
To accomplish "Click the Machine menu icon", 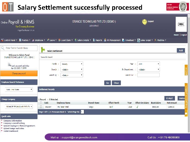I will coord(155,40).
